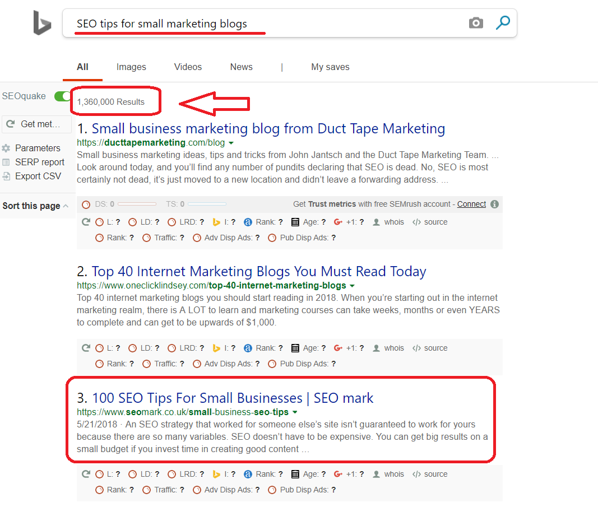Open SEOquake Parameters gear item
The image size is (598, 507).
[31, 148]
